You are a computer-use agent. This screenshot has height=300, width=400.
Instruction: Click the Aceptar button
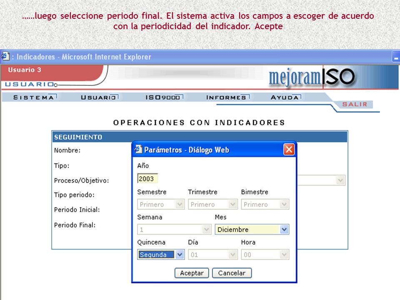click(x=192, y=273)
